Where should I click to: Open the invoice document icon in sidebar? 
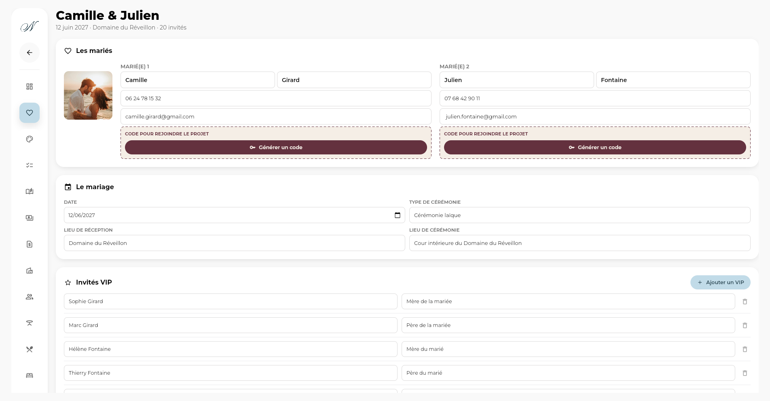30,244
